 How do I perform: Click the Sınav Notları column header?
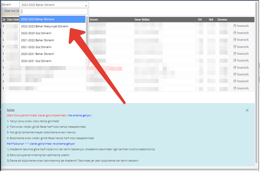142,19
